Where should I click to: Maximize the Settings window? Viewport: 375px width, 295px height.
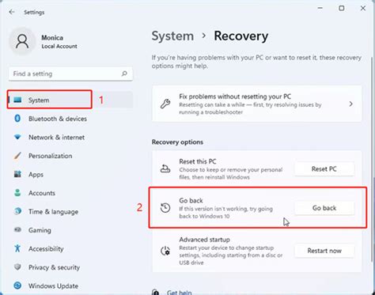[342, 8]
